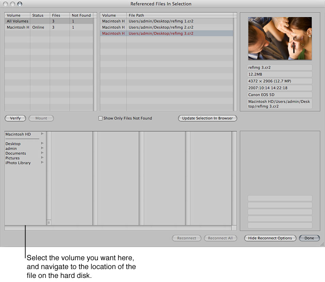Select the refimg 1.cr2 file path row

point(160,21)
